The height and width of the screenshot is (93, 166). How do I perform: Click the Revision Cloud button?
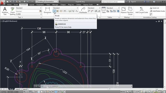[130, 11]
